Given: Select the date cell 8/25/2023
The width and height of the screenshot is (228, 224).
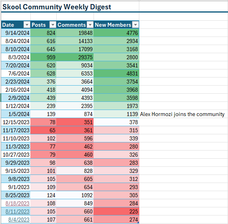Looking at the screenshot, I should click(16, 195).
